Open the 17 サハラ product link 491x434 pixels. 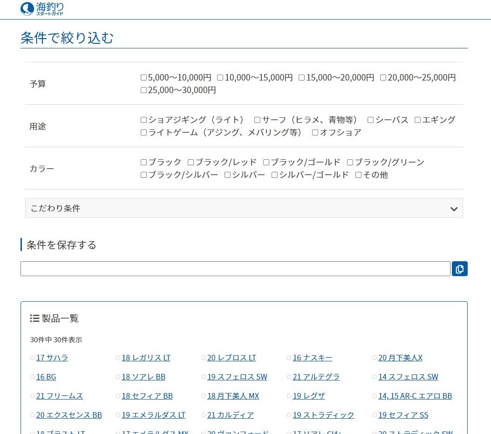click(52, 358)
